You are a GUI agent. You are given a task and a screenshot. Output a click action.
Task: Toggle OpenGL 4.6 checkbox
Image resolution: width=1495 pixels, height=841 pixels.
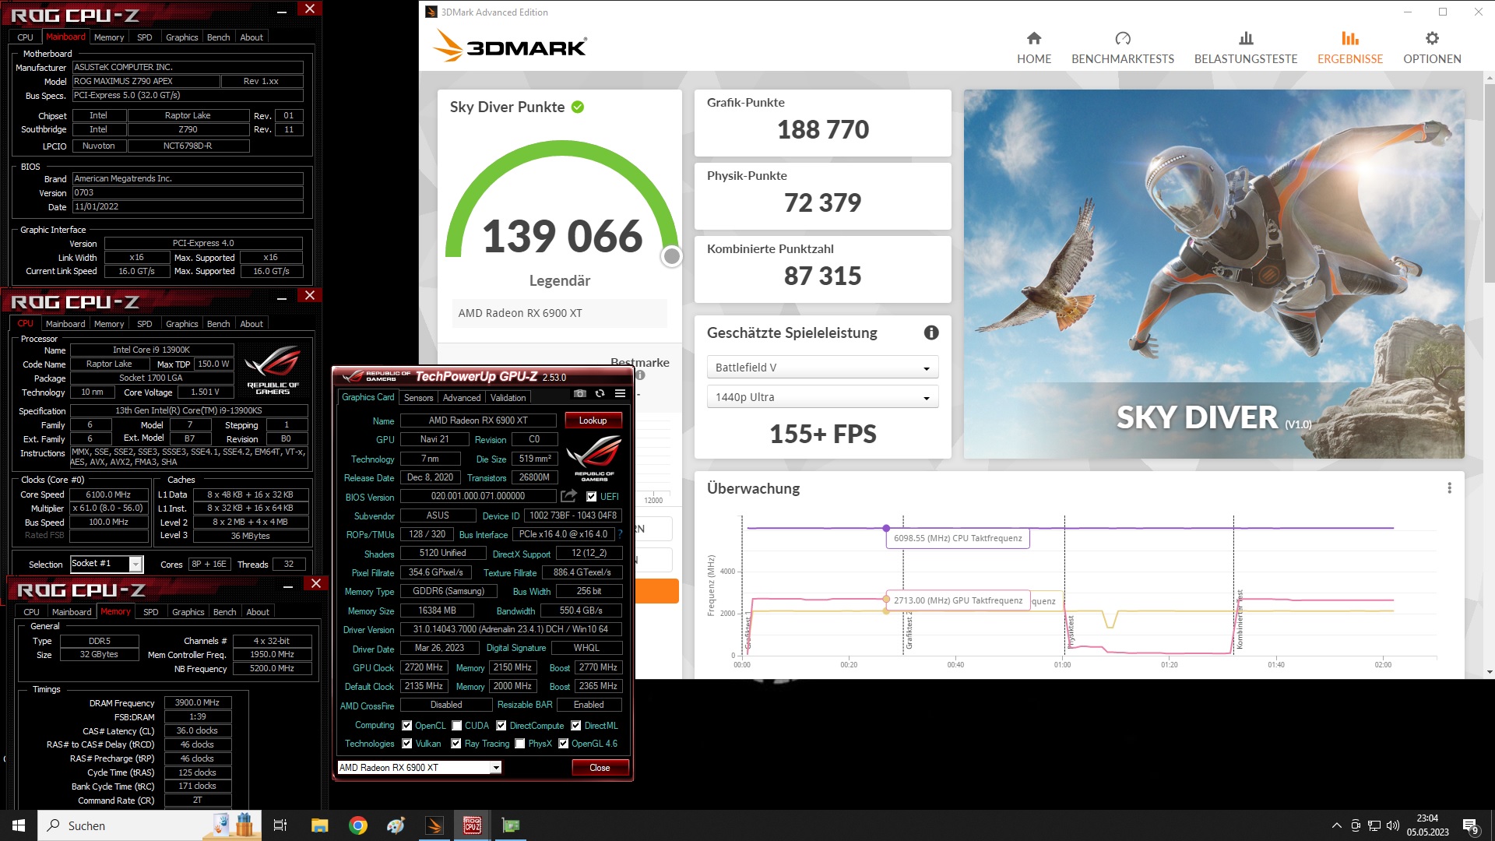coord(564,744)
